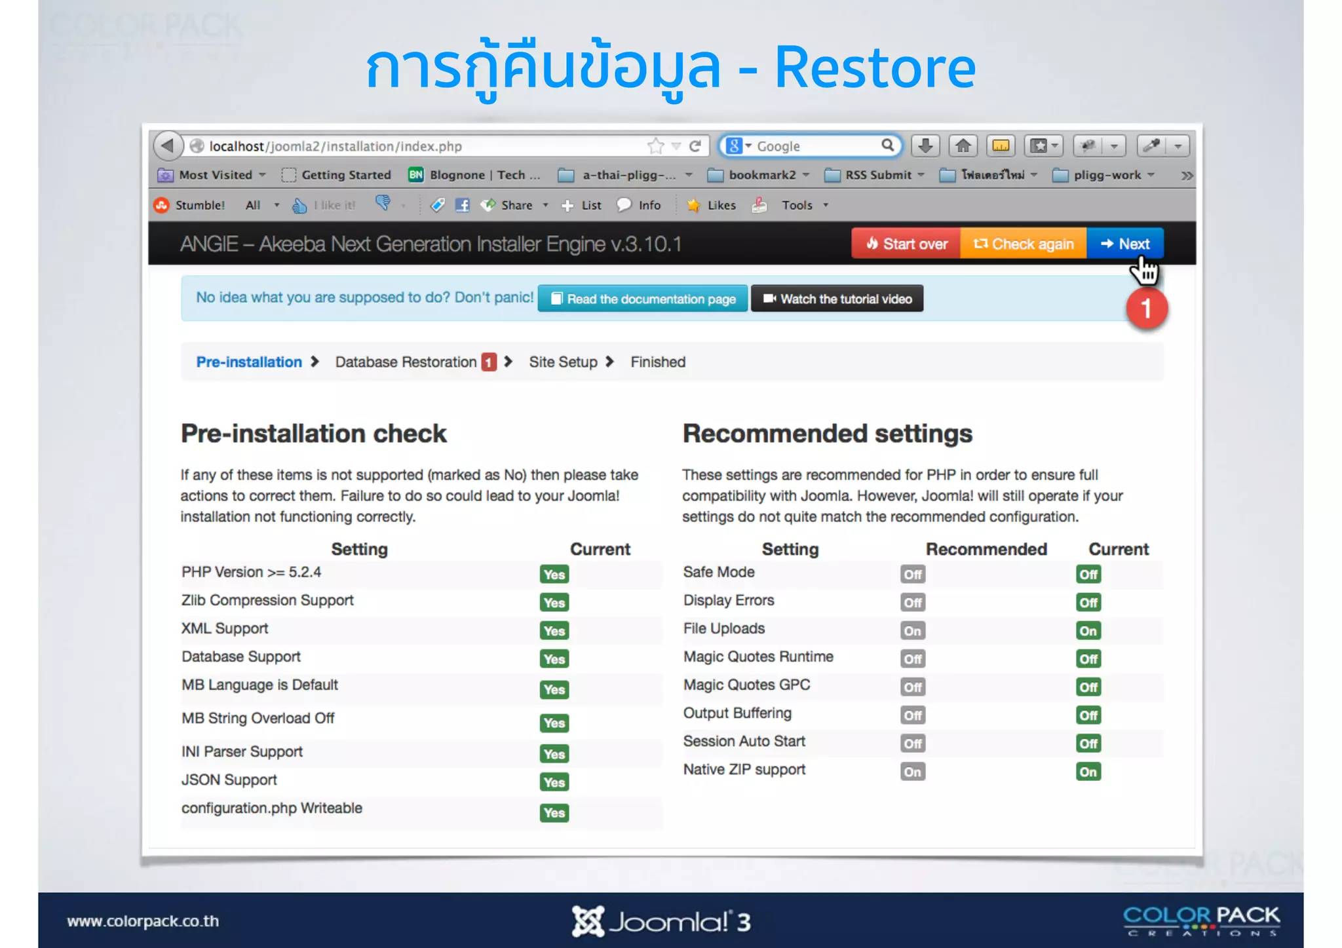
Task: Expand the Most Visited dropdown
Action: tap(262, 175)
